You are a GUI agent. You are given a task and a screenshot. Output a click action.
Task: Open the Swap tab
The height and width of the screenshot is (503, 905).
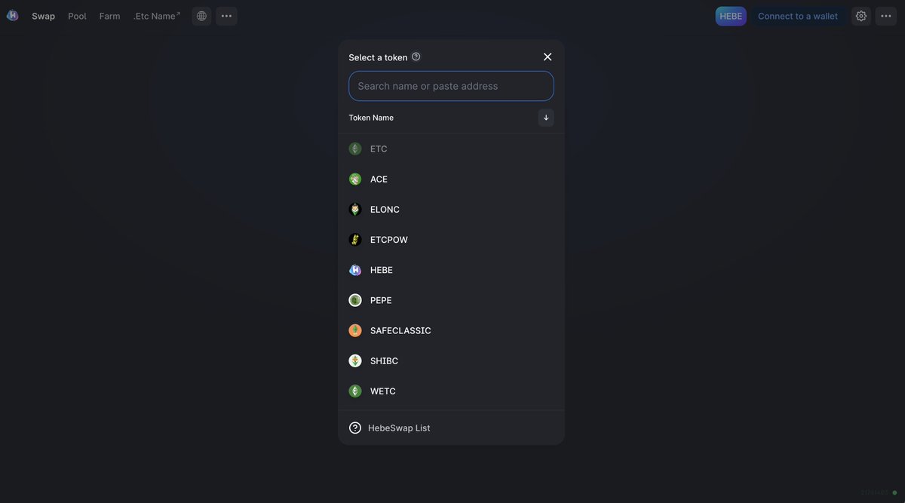coord(43,16)
